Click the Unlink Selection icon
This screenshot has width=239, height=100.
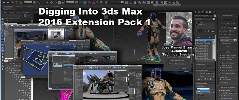click(x=17, y=2)
